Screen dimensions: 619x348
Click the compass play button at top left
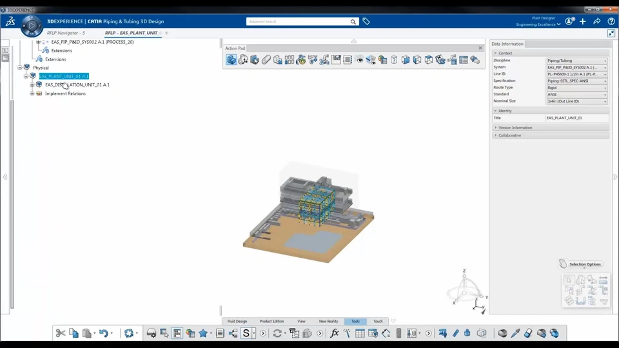(32, 26)
